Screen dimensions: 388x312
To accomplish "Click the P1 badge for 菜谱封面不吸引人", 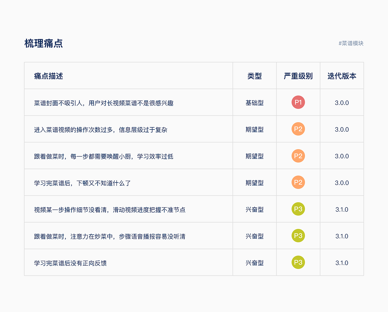I will coord(298,102).
